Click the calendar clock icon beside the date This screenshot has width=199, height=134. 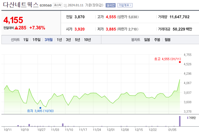click(65, 6)
